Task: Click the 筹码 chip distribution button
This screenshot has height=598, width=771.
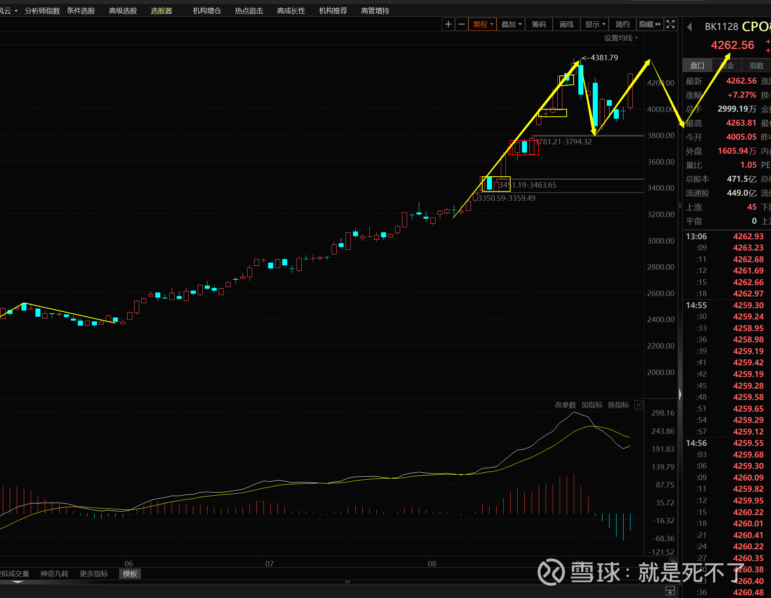Action: (x=539, y=25)
